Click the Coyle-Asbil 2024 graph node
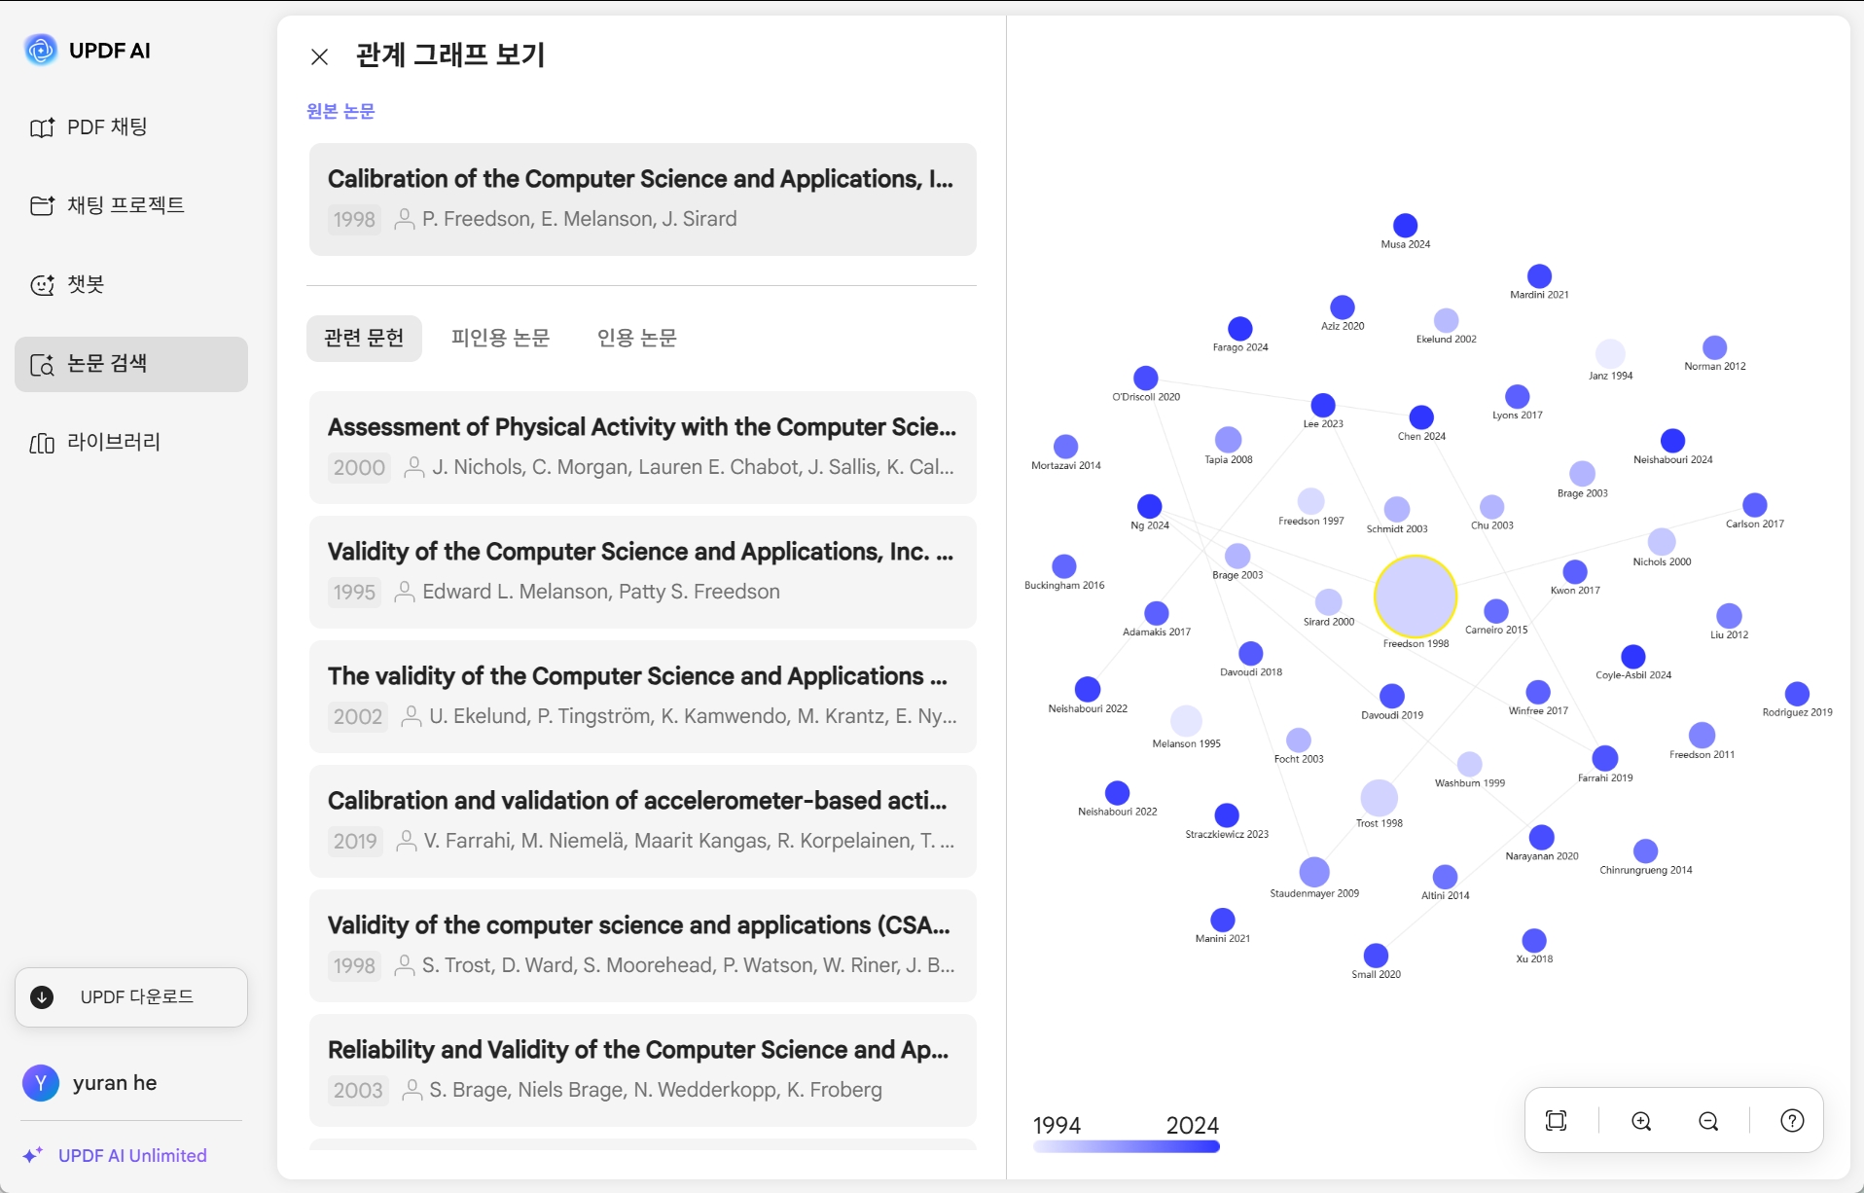 click(x=1633, y=657)
